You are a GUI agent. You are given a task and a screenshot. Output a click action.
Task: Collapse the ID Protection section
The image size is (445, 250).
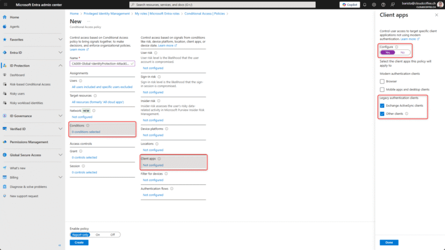(x=61, y=66)
